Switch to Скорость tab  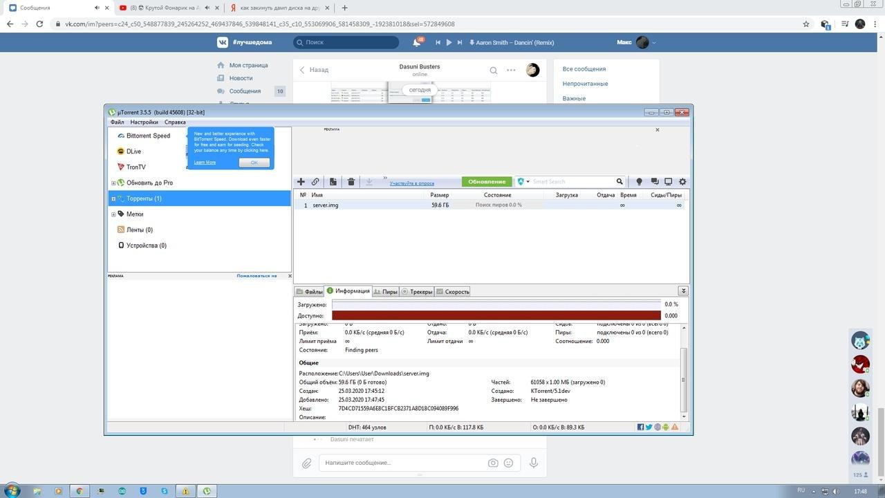[453, 292]
